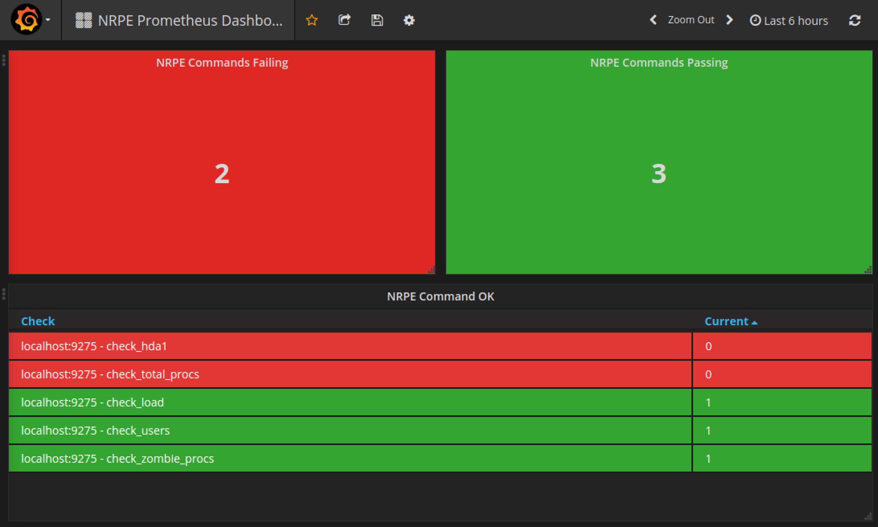Shift time range forward with right arrow
The width and height of the screenshot is (878, 527).
point(730,20)
